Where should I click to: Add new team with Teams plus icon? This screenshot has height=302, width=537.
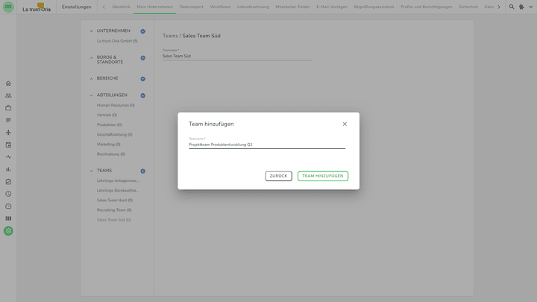coord(143,171)
